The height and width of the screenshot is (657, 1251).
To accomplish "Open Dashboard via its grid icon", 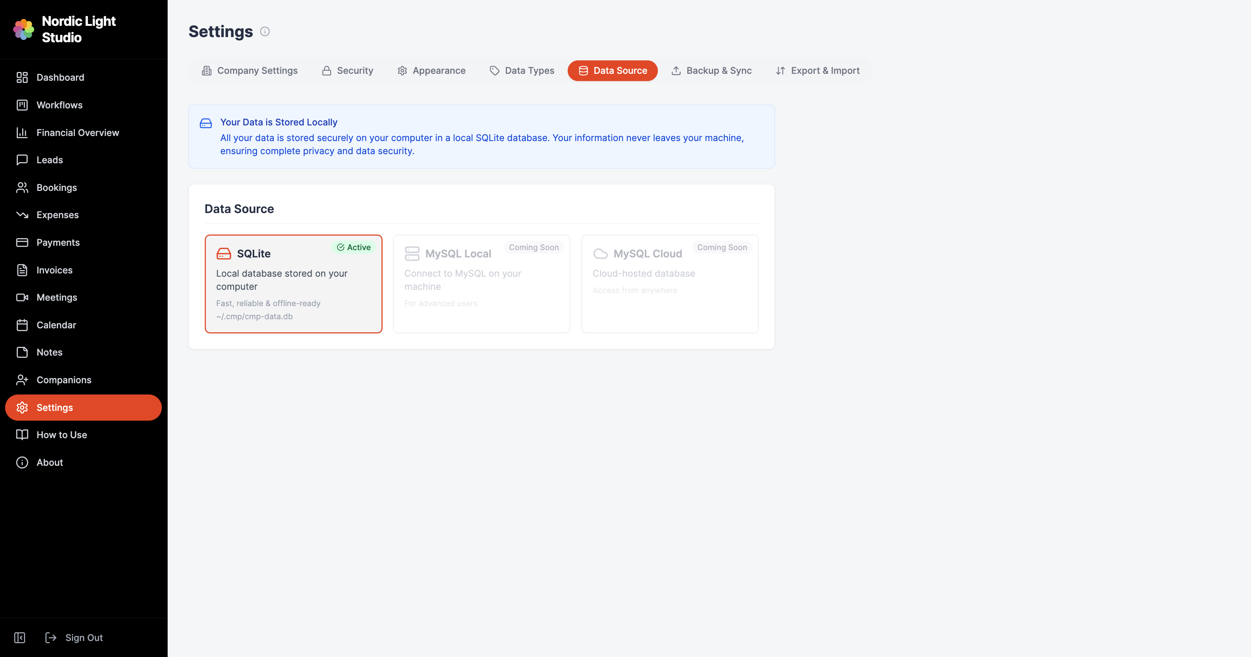I will (x=22, y=78).
